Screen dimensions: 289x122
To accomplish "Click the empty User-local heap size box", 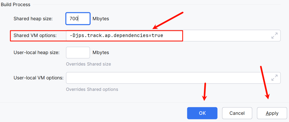I will (x=78, y=52).
